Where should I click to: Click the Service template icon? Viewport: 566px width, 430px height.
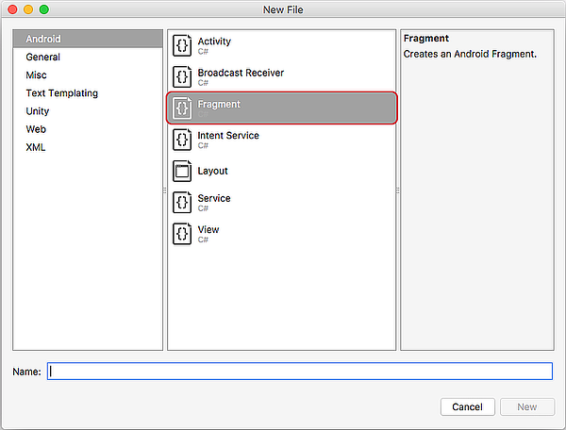tap(182, 202)
